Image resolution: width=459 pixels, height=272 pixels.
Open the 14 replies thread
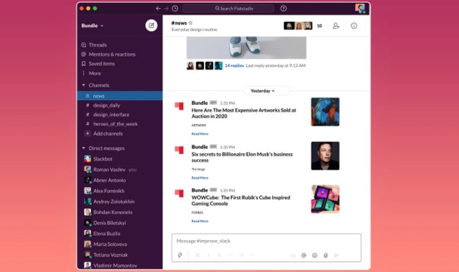(x=234, y=66)
